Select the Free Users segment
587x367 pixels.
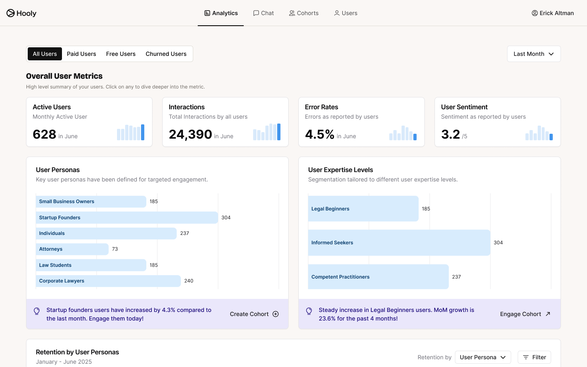121,54
